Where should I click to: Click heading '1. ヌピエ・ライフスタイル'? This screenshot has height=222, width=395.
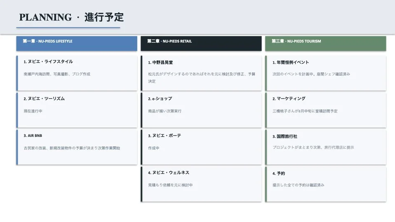pos(48,62)
